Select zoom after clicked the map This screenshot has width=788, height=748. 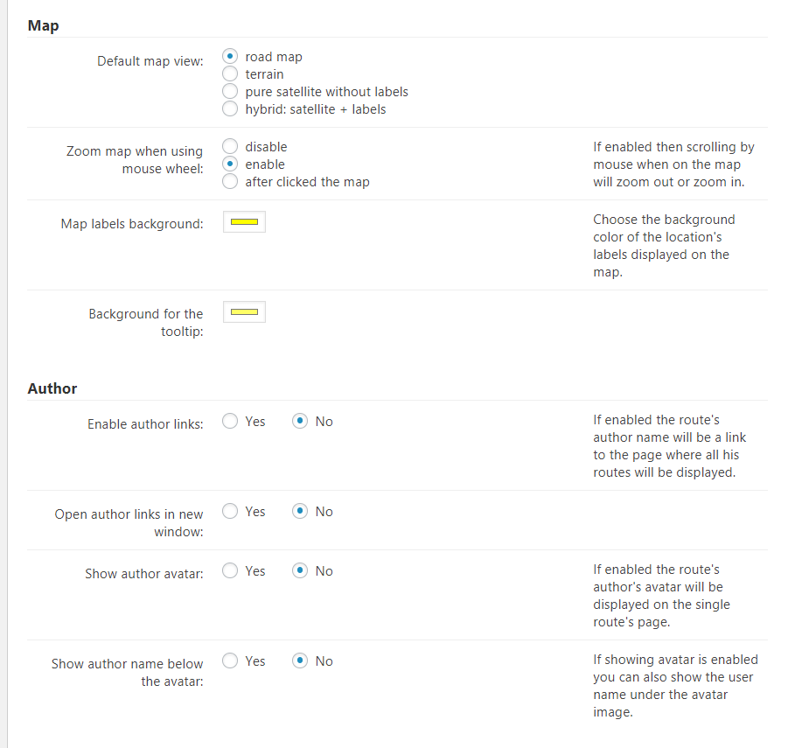(230, 182)
